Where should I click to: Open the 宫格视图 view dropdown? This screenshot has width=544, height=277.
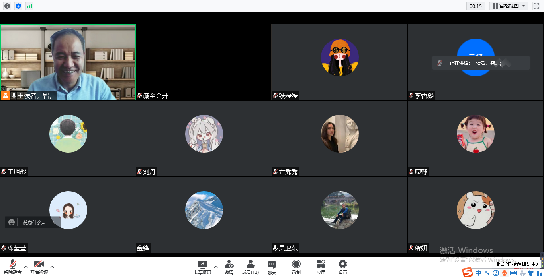509,6
